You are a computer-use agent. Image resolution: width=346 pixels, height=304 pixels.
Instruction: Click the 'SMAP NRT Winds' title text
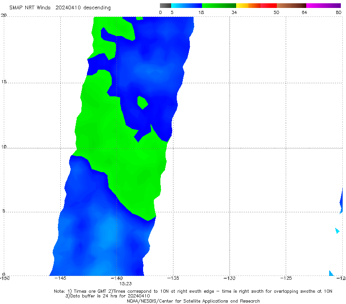point(30,7)
